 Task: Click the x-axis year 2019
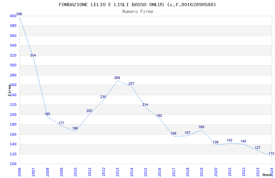pyautogui.click(x=202, y=172)
